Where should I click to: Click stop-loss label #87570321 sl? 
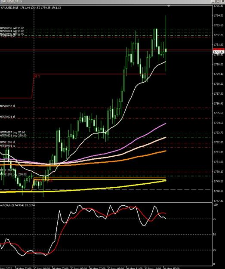tap(7, 117)
